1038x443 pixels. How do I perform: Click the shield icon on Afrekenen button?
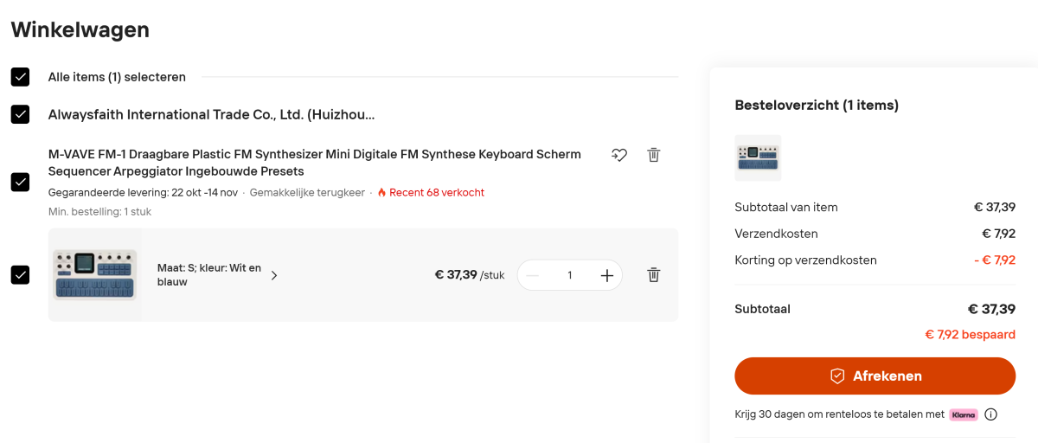836,376
